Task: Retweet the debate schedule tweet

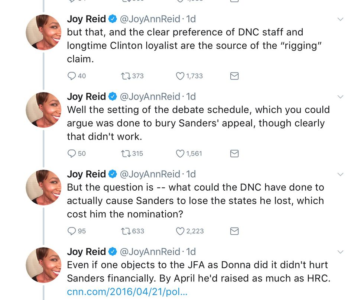Action: tap(124, 154)
